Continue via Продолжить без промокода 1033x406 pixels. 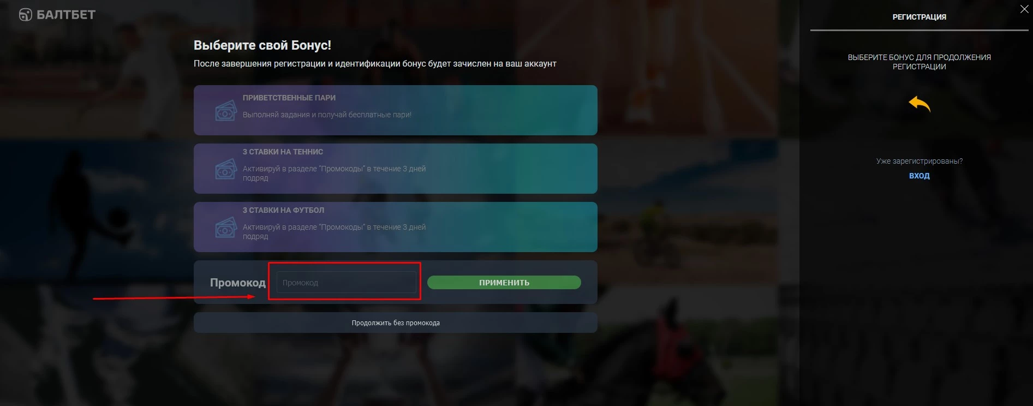[395, 323]
